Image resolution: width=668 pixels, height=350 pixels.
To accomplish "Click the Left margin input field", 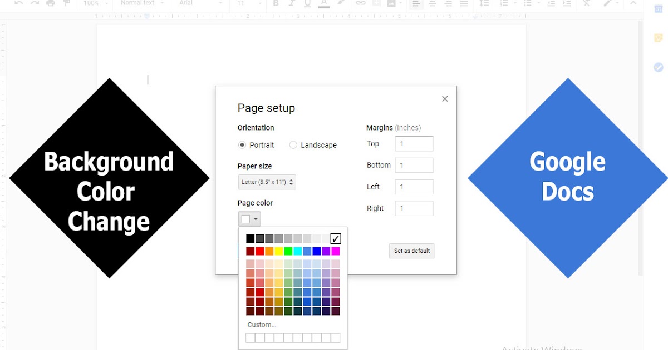I will click(414, 187).
